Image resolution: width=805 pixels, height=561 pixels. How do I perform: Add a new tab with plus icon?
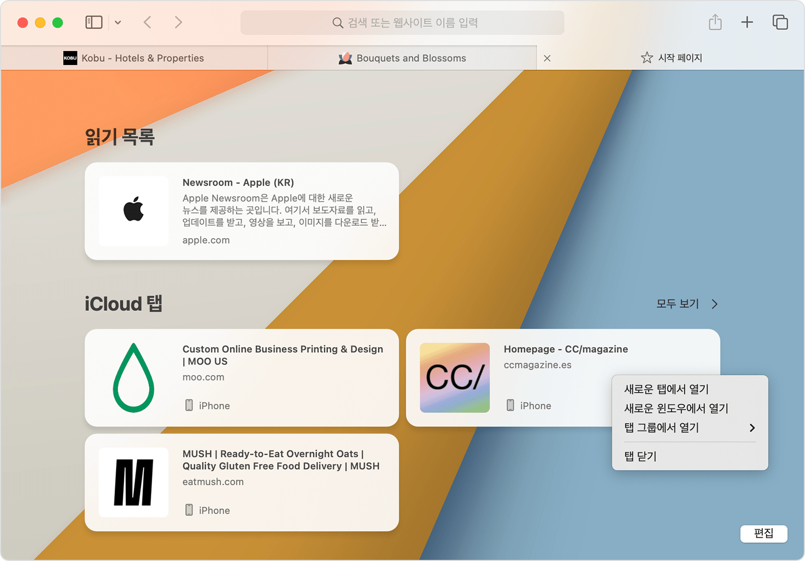(747, 22)
